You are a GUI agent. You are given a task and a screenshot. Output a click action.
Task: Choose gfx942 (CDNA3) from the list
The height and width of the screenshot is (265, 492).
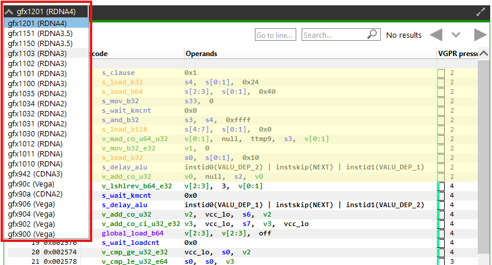click(x=36, y=174)
